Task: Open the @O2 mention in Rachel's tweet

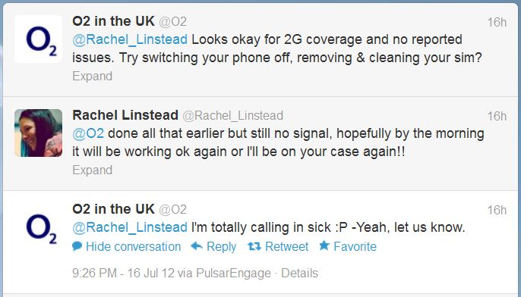Action: point(88,133)
